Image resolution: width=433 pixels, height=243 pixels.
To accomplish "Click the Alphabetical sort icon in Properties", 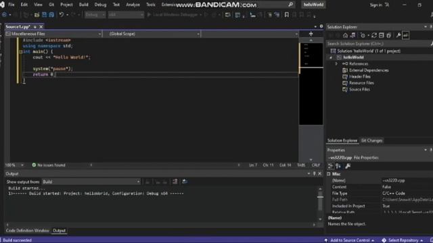I will click(x=338, y=166).
